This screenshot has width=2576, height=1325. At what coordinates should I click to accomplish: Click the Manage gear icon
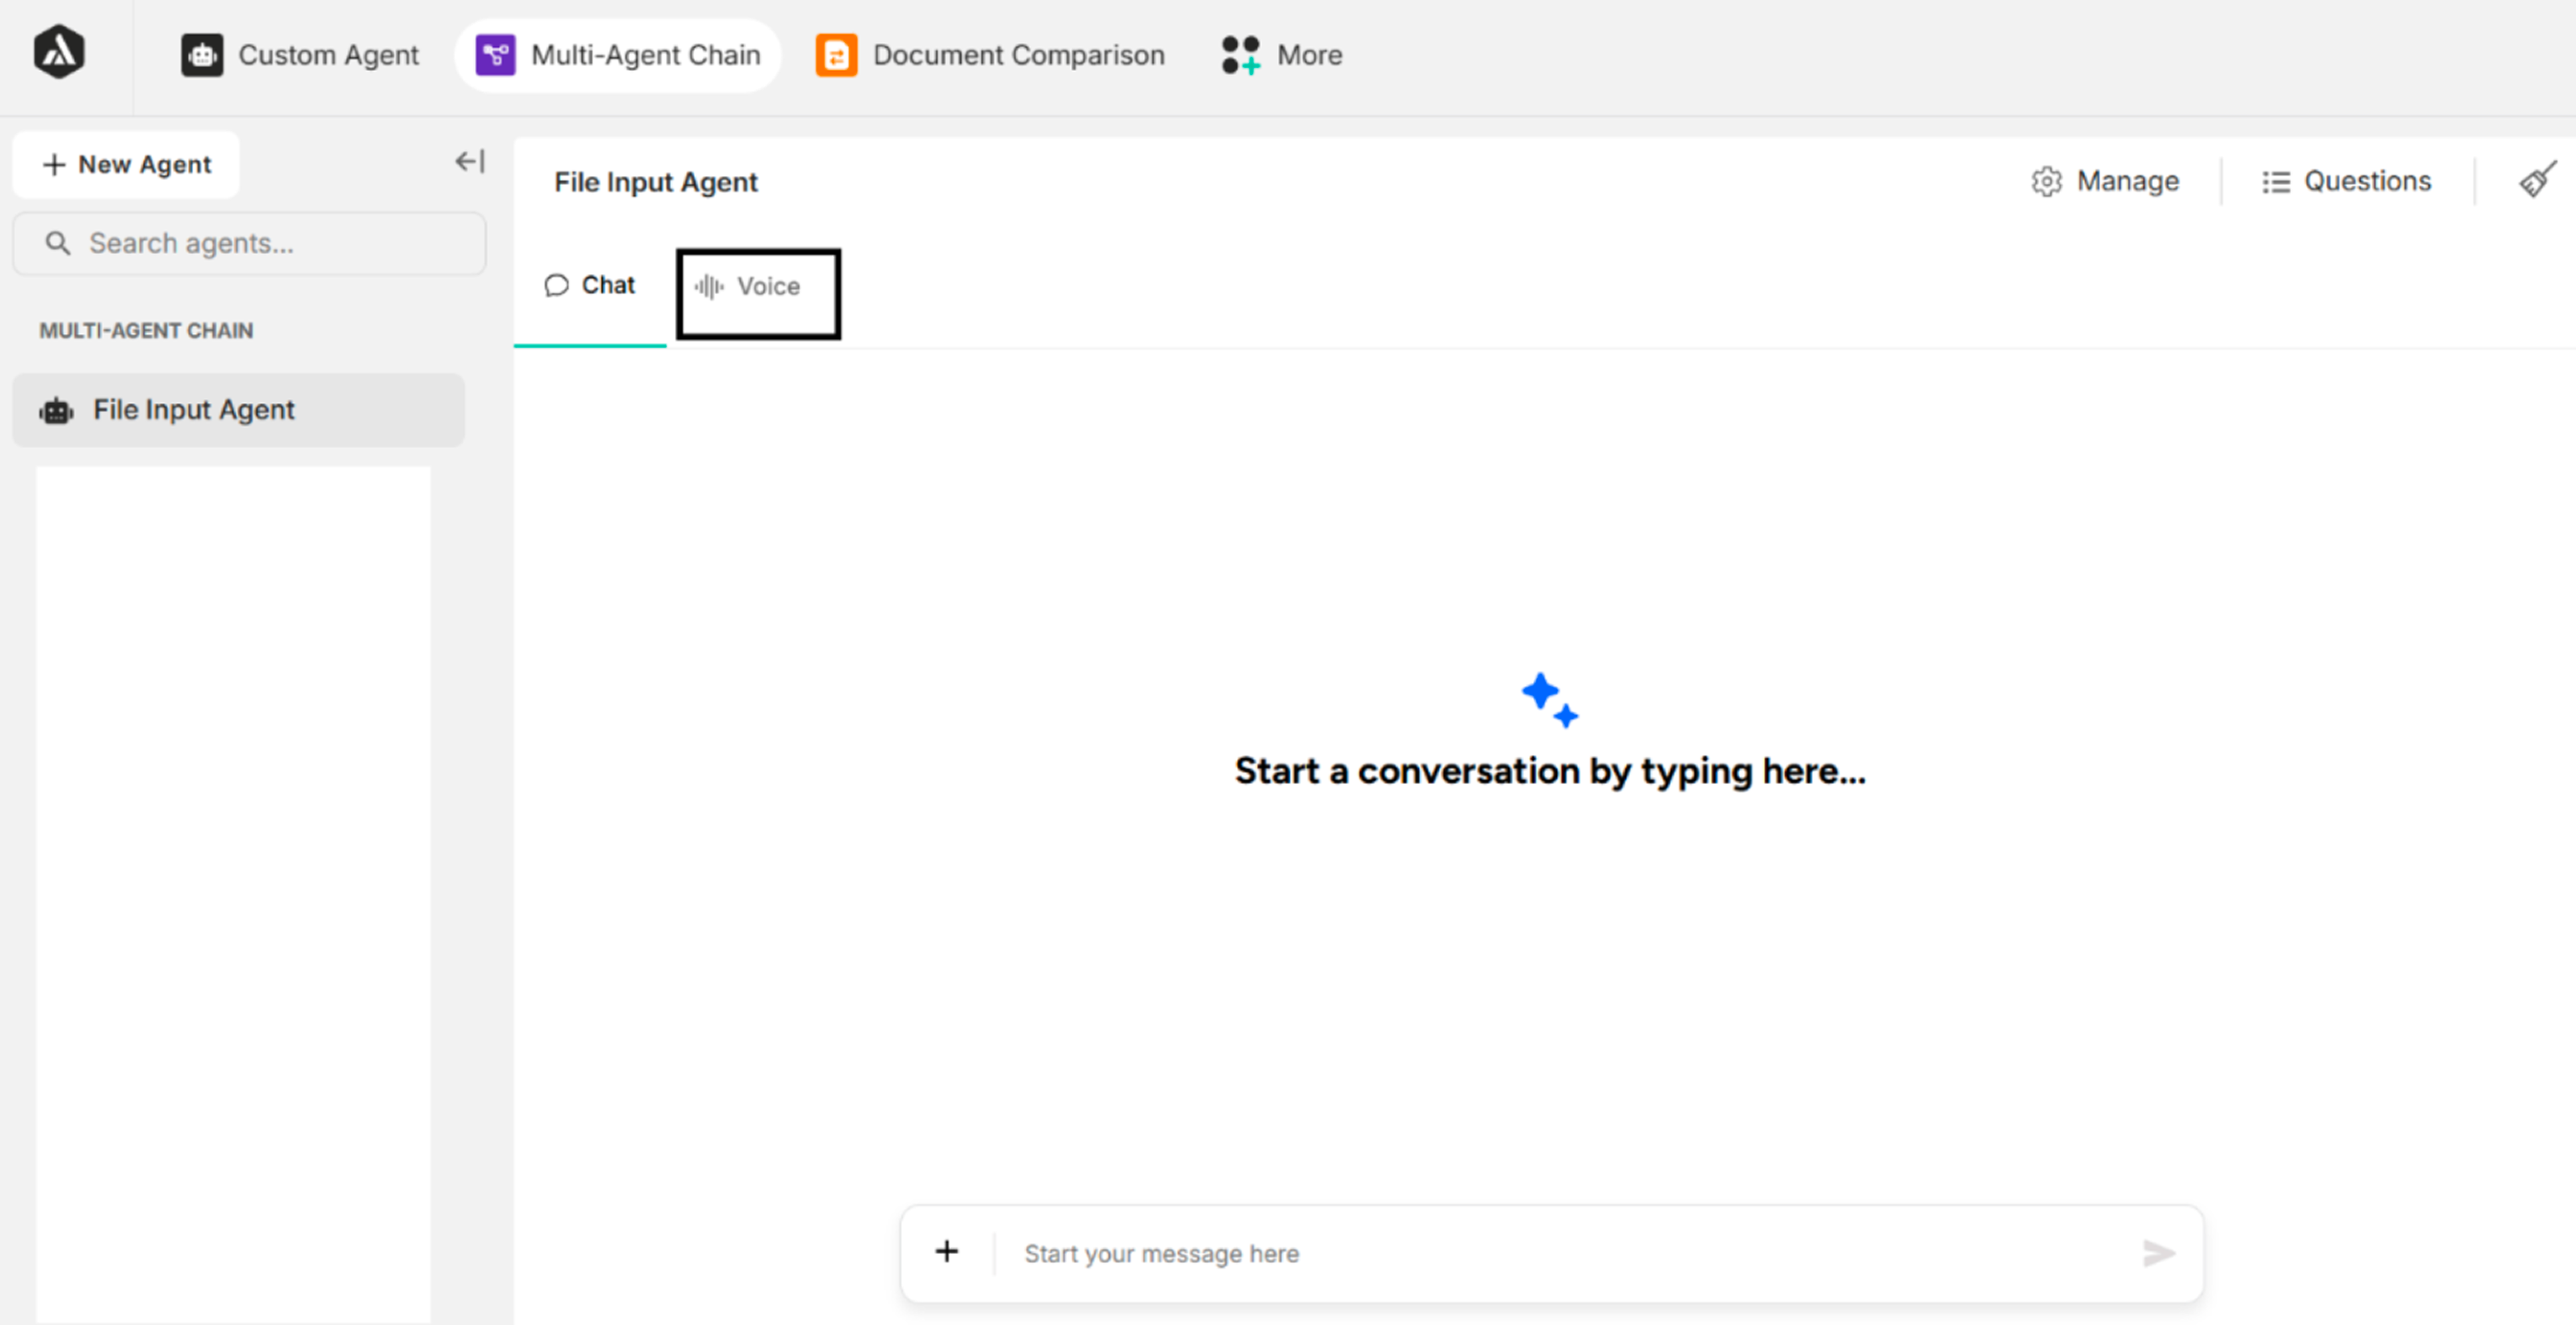pos(2047,181)
